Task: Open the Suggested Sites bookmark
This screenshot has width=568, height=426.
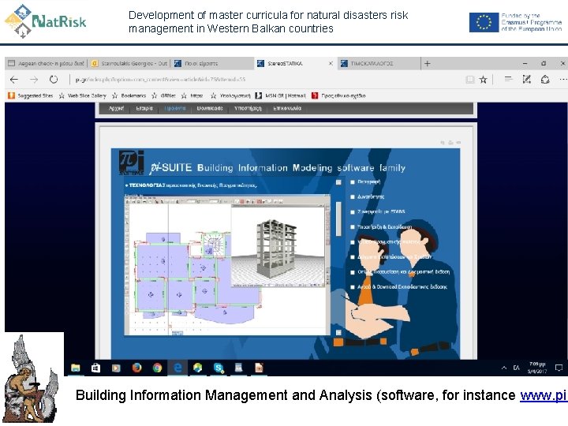Action: (x=31, y=95)
